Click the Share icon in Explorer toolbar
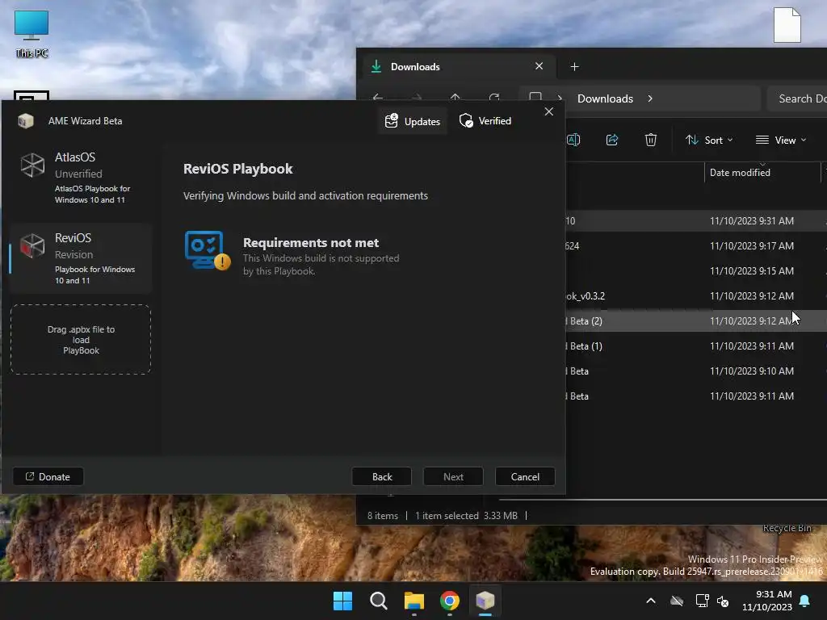827x620 pixels. click(x=612, y=140)
